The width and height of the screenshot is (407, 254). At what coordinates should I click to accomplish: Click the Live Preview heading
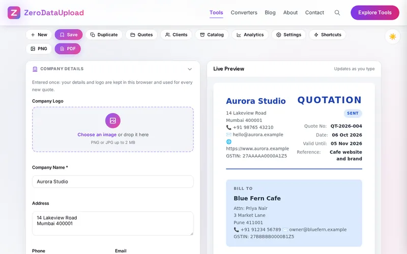click(x=228, y=69)
